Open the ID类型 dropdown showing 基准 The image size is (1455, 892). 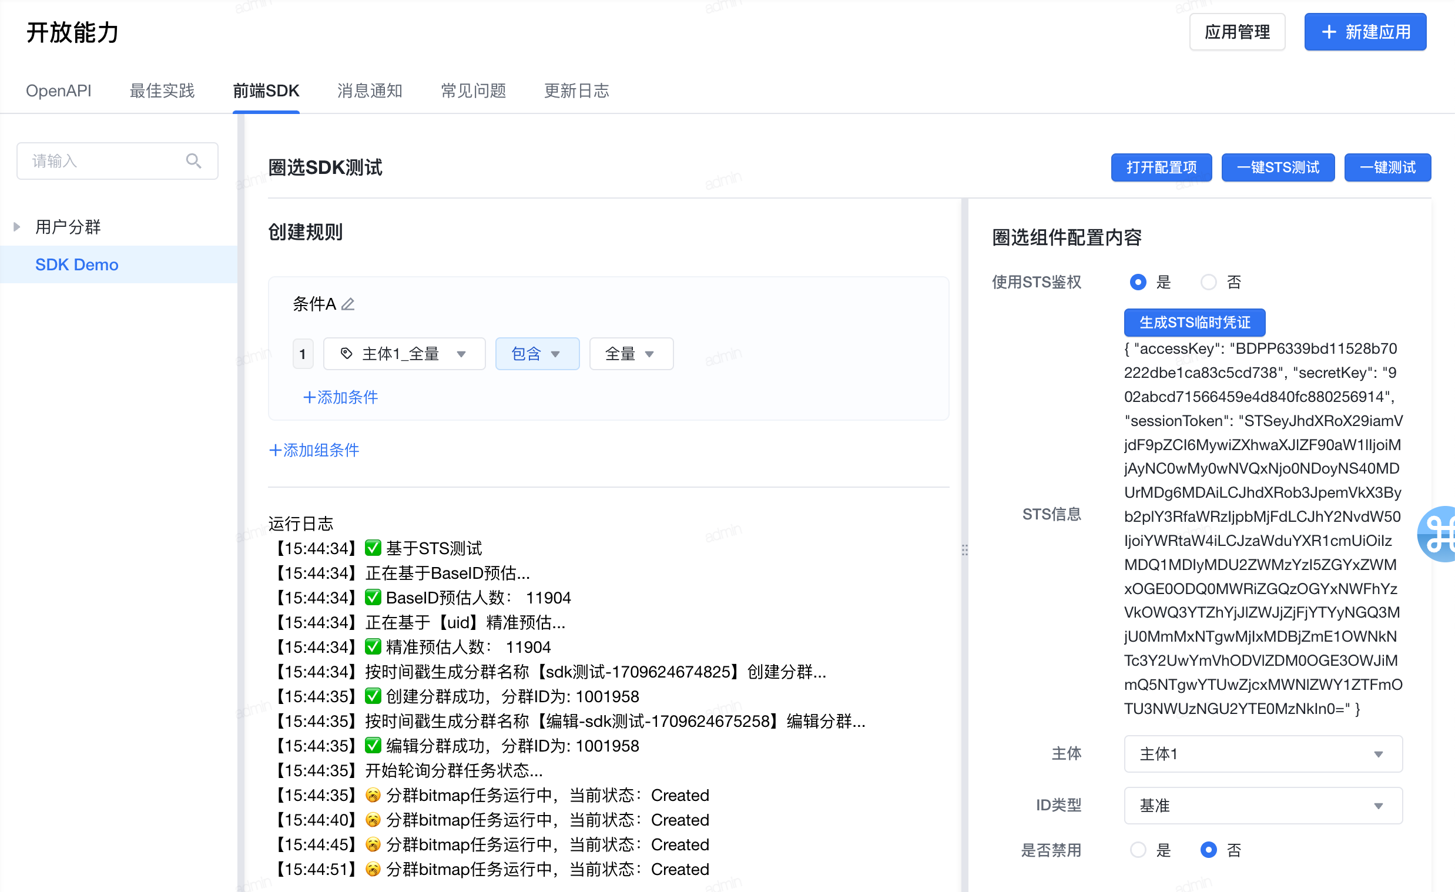coord(1262,806)
